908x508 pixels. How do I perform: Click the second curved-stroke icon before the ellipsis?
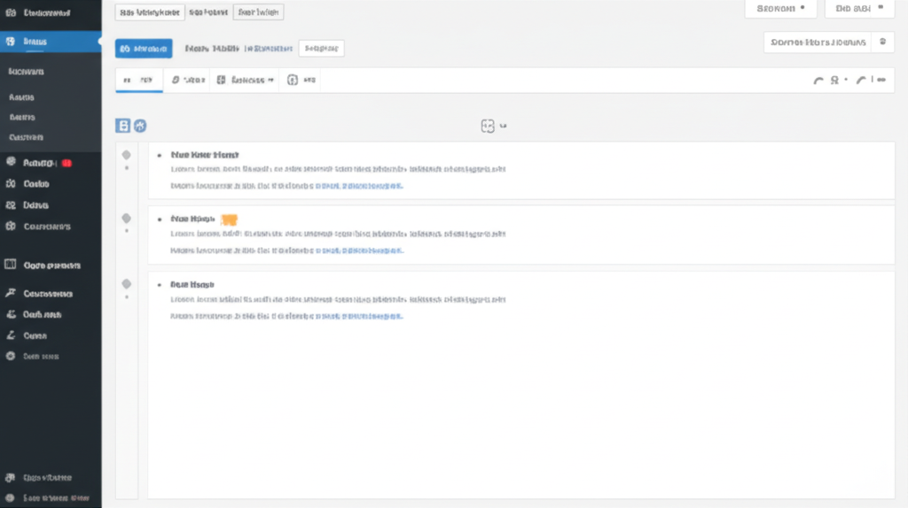coord(861,81)
